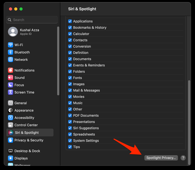Uncheck the Contacts checkbox
Viewport: 195px width, 170px height.
pyautogui.click(x=70, y=40)
